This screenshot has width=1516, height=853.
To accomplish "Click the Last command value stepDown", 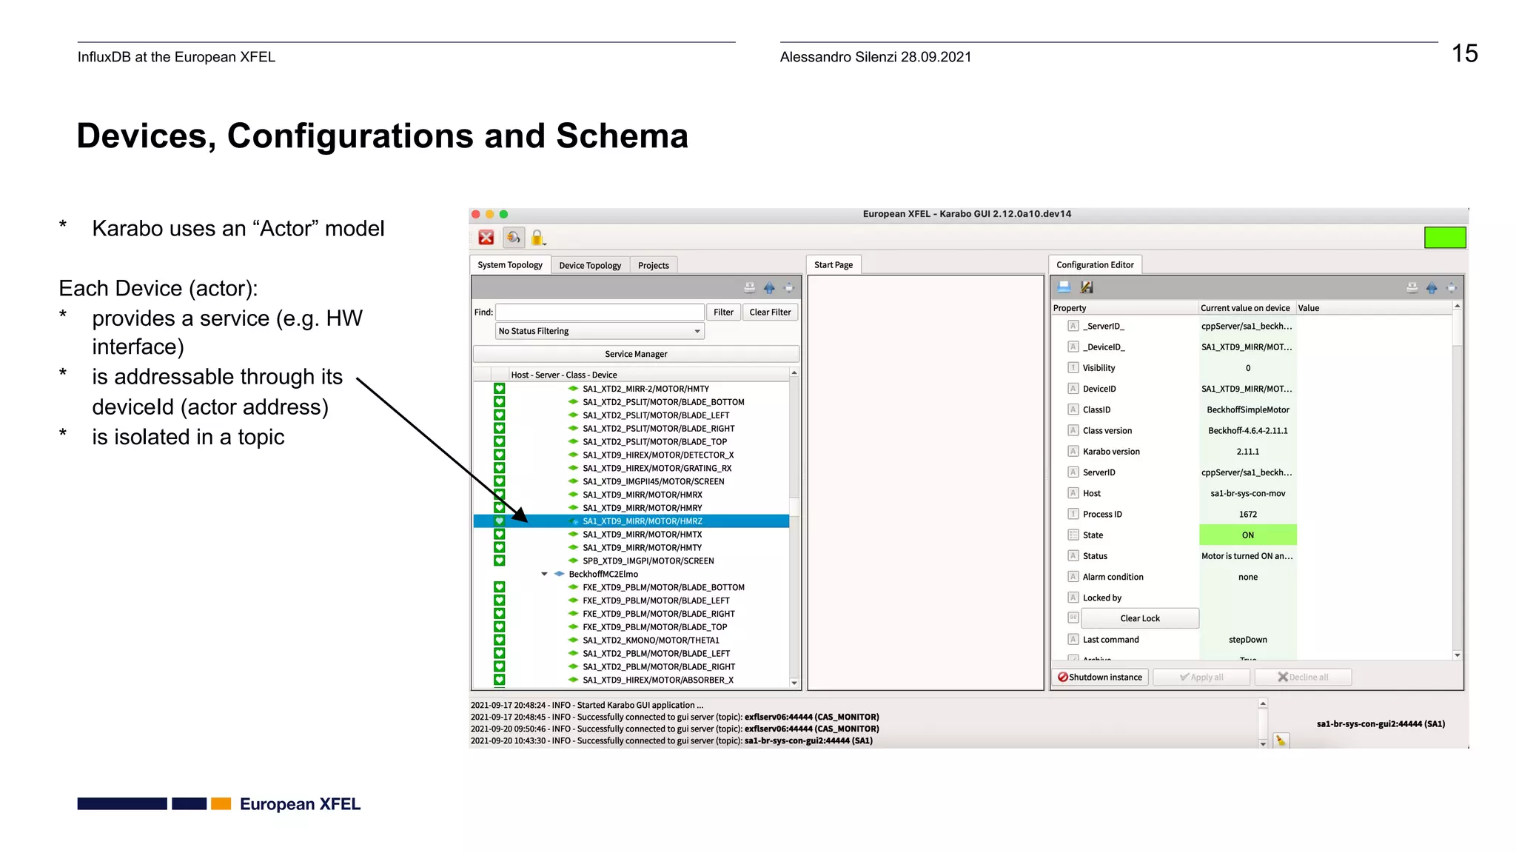I will click(x=1247, y=640).
